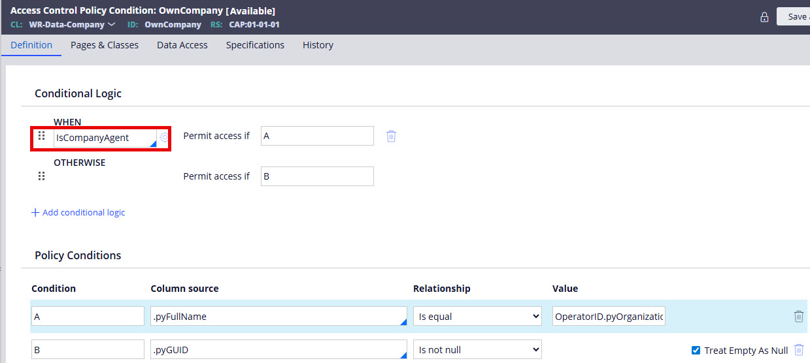The image size is (810, 363).
Task: Go to the History tab
Action: click(318, 45)
